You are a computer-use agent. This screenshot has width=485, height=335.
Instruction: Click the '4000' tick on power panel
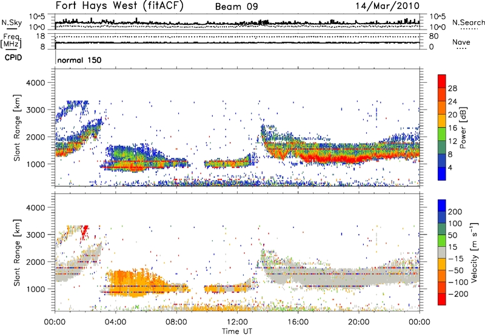click(35, 83)
